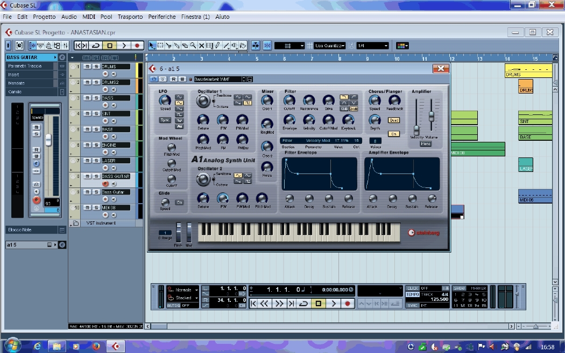
Task: Mute the LASER track
Action: pos(87,161)
